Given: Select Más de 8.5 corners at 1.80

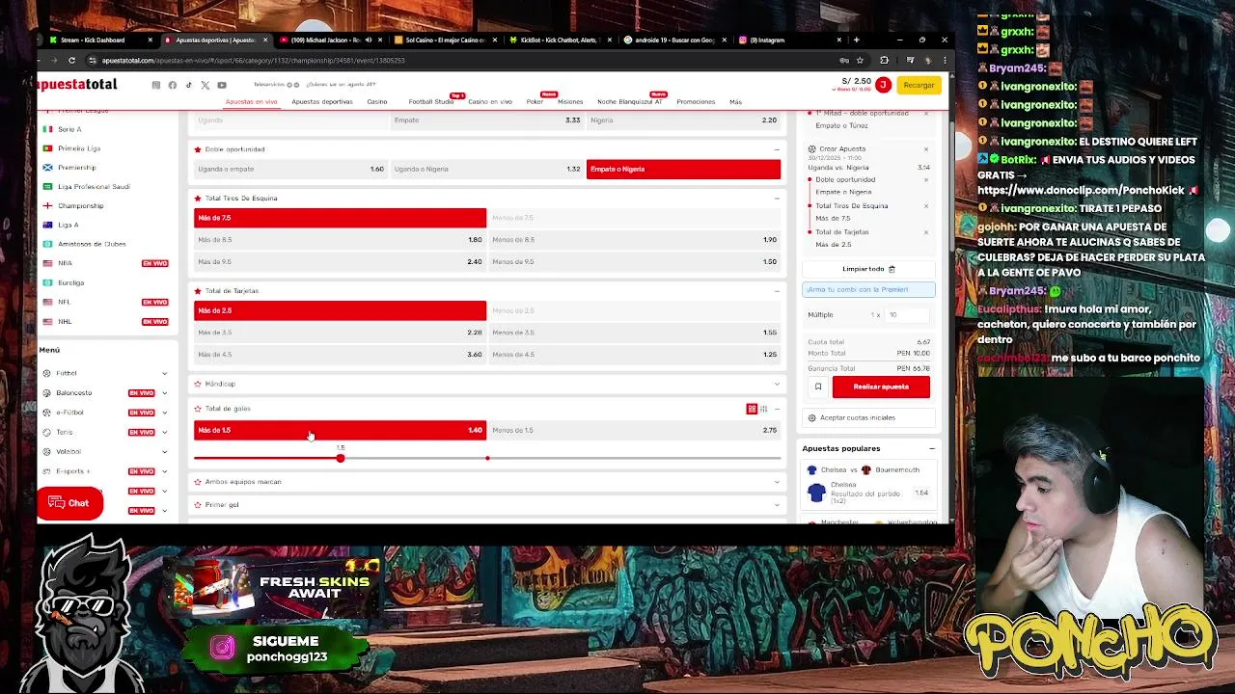Looking at the screenshot, I should [x=340, y=239].
